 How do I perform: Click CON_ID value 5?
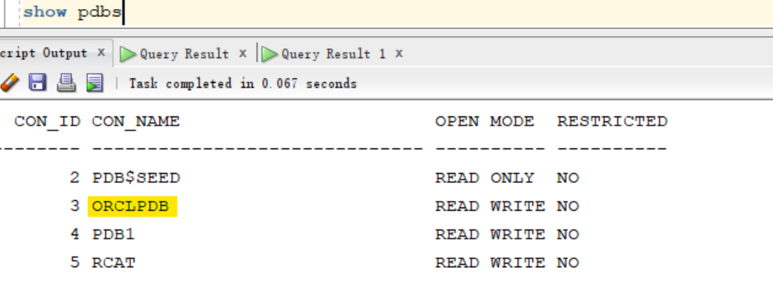pos(75,262)
